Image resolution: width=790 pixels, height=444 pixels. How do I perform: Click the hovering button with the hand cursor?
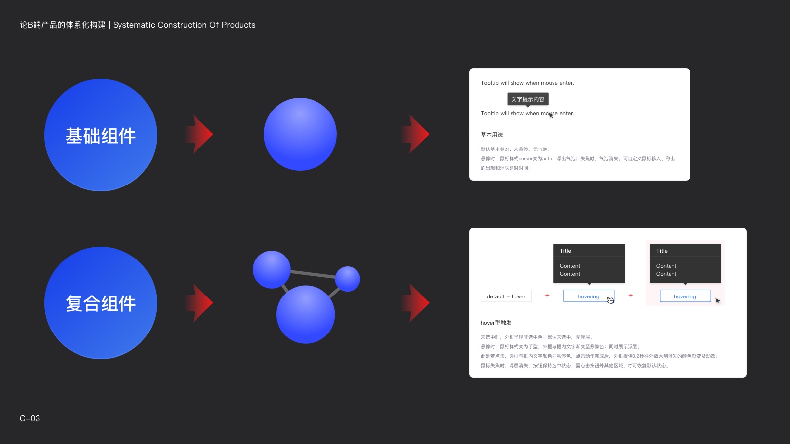pos(588,296)
